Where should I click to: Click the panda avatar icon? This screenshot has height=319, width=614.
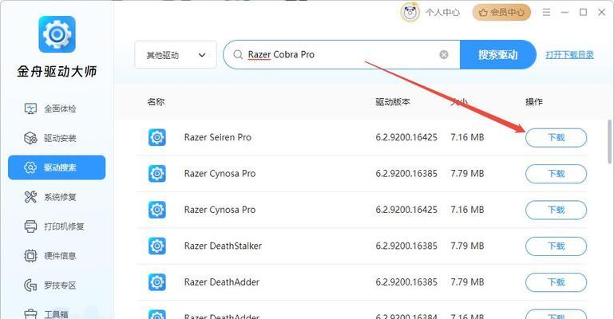tap(410, 13)
